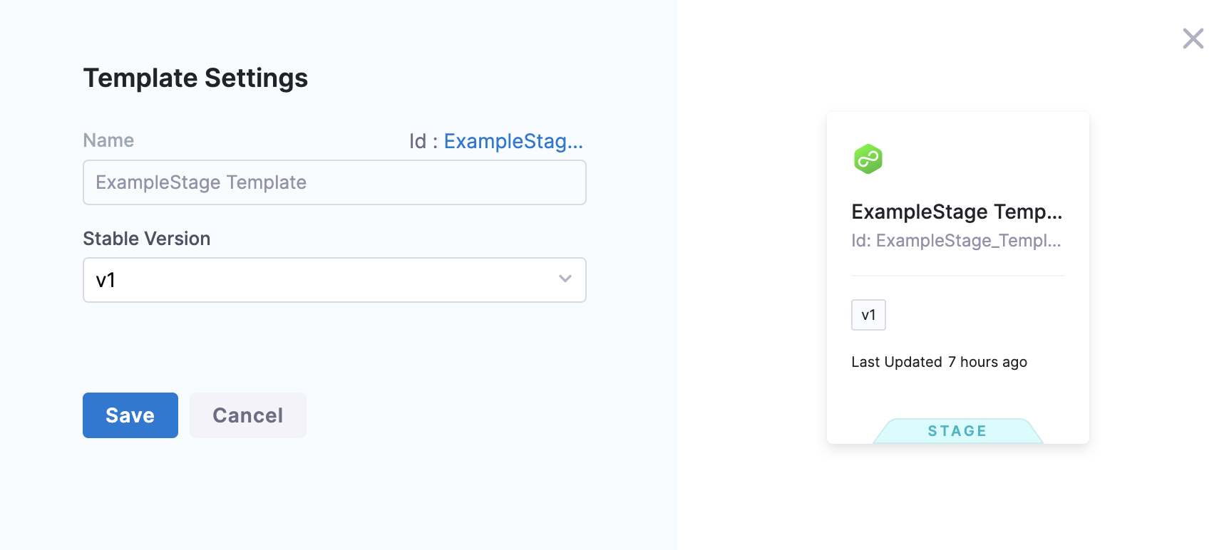
Task: Click the Last Updated 7 hours ago text
Action: pos(939,362)
